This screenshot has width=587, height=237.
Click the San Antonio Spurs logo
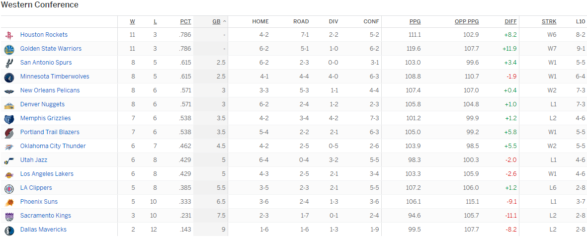coord(9,63)
